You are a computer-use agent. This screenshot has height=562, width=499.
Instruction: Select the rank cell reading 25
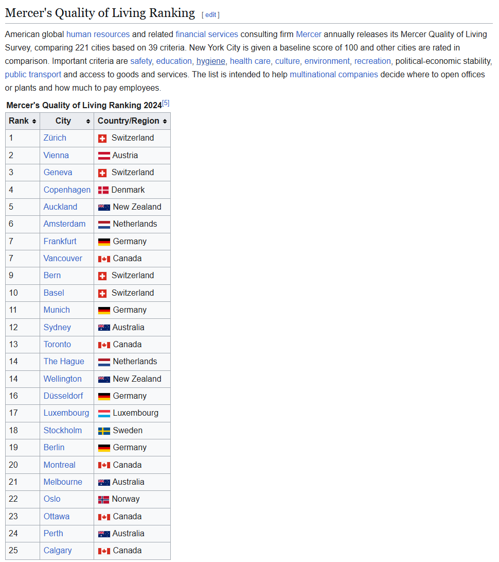pos(23,551)
